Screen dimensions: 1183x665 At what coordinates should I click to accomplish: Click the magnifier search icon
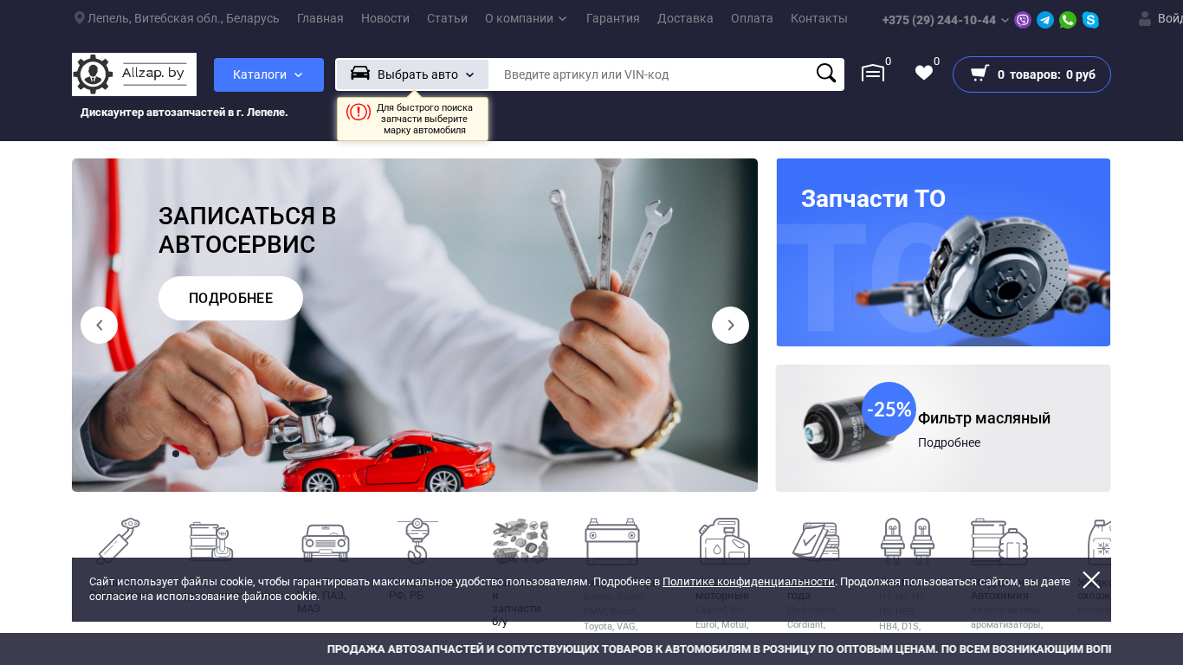[826, 74]
